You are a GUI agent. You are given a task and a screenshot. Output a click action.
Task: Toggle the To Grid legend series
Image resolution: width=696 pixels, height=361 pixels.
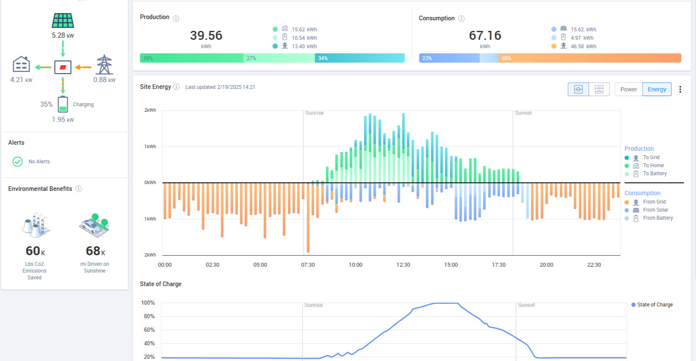pyautogui.click(x=651, y=157)
